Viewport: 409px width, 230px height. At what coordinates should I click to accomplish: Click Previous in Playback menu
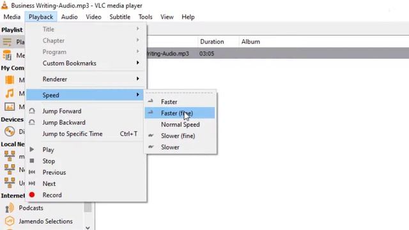point(86,172)
